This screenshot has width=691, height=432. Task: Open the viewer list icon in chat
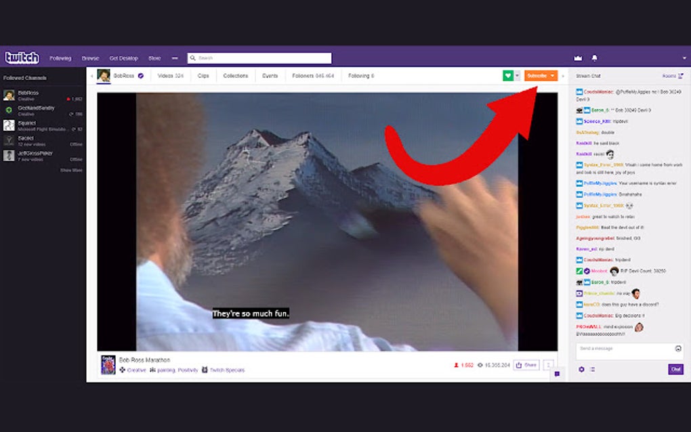click(593, 370)
